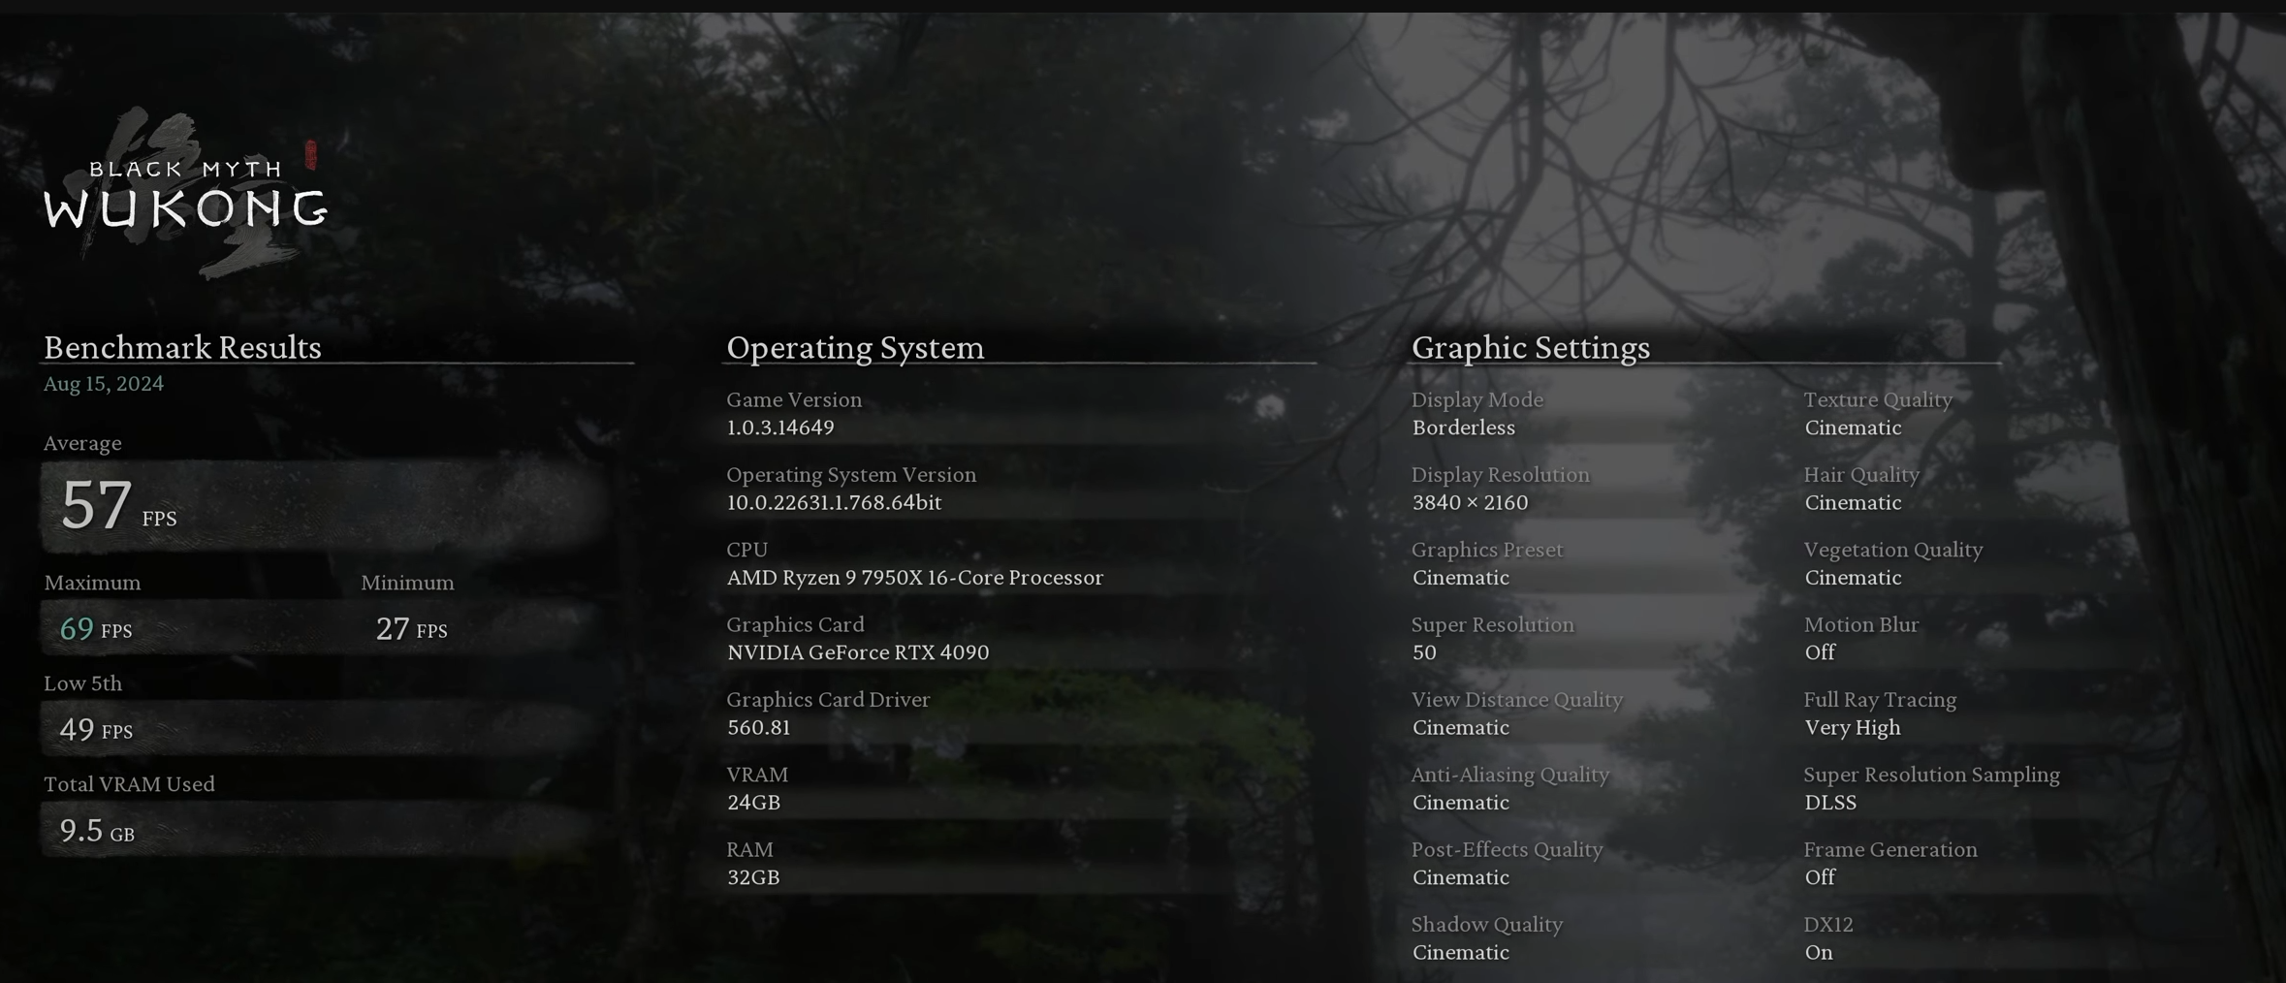Click the 'View Distance Quality' label
The height and width of the screenshot is (983, 2286).
1517,700
